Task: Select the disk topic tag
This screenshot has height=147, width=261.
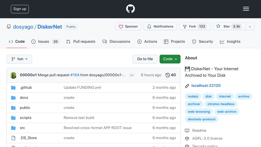Action: 209,96
